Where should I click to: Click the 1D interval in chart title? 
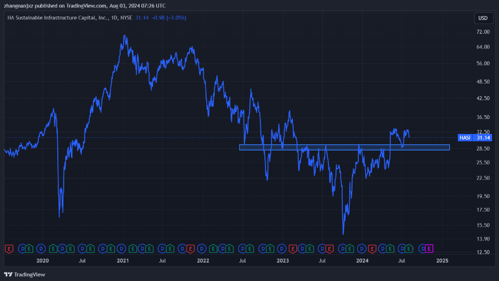pyautogui.click(x=114, y=18)
